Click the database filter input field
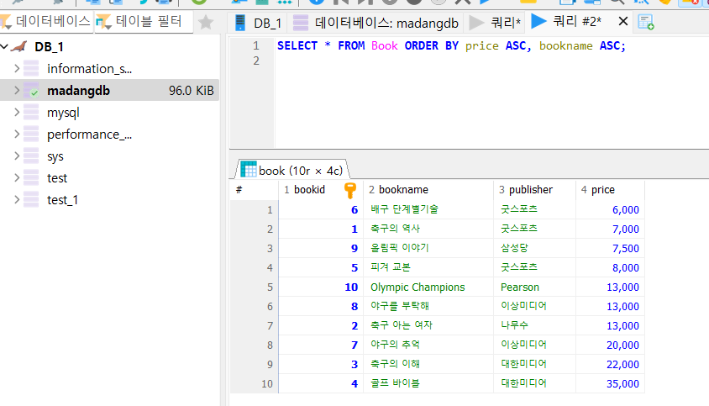 (46, 21)
